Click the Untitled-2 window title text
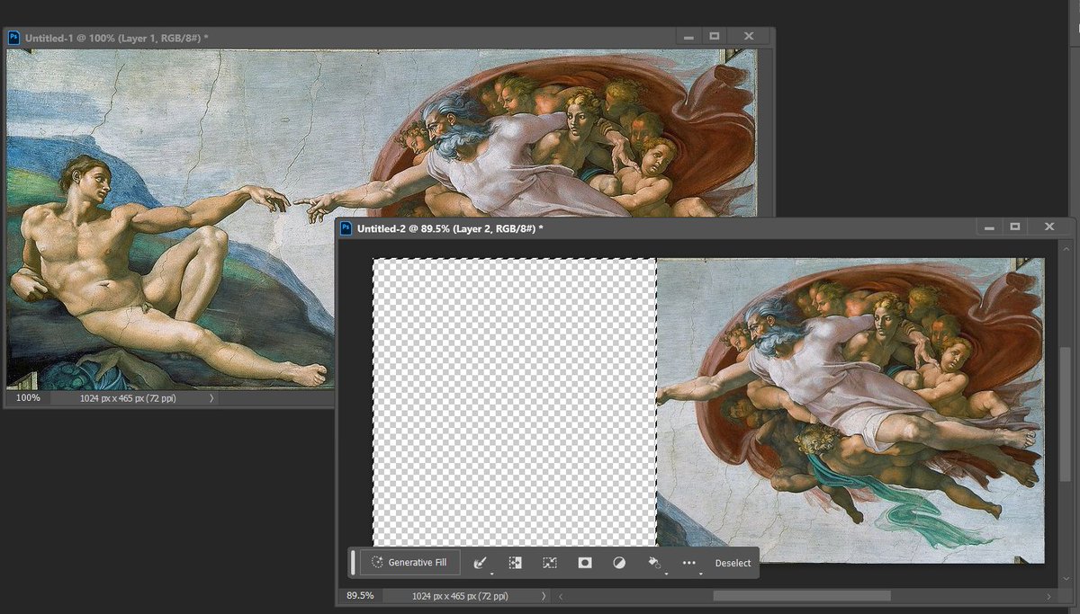Image resolution: width=1080 pixels, height=614 pixels. pyautogui.click(x=450, y=229)
